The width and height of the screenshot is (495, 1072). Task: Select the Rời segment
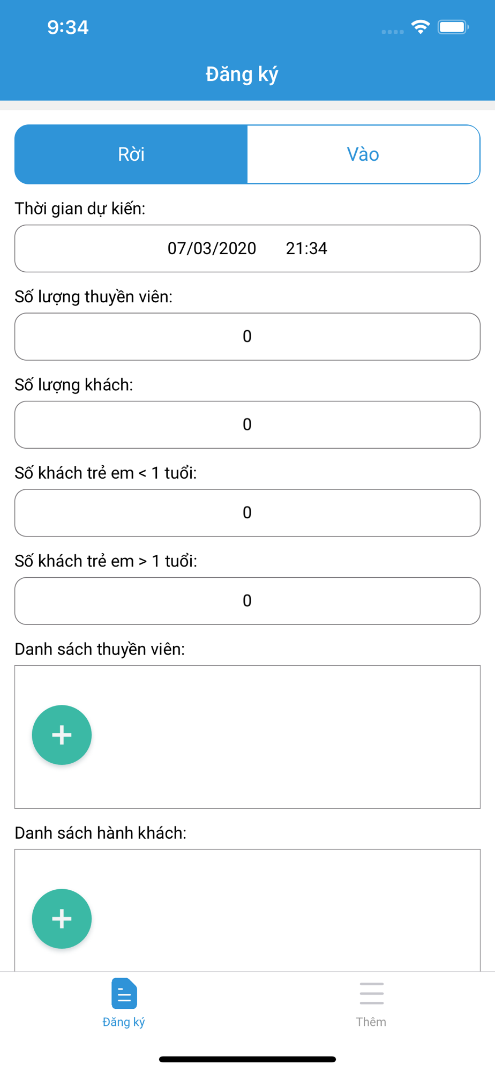131,154
